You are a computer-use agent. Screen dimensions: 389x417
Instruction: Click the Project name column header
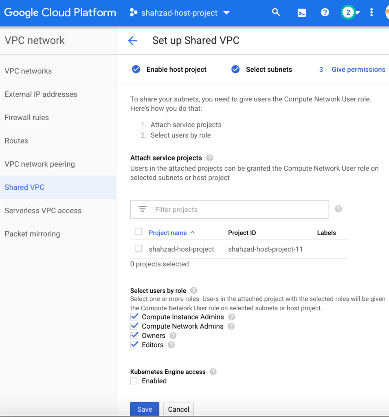pyautogui.click(x=168, y=233)
